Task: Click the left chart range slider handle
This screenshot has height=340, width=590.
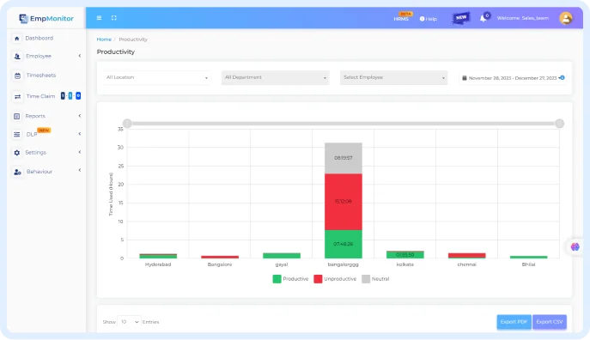Action: [x=127, y=124]
